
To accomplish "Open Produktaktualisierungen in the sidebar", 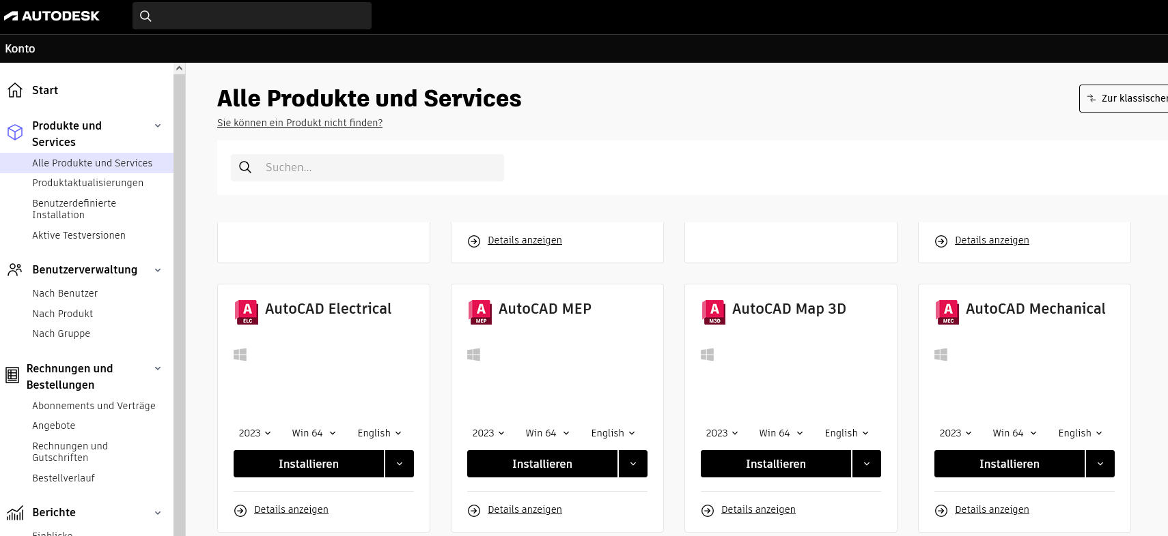I will click(x=87, y=183).
